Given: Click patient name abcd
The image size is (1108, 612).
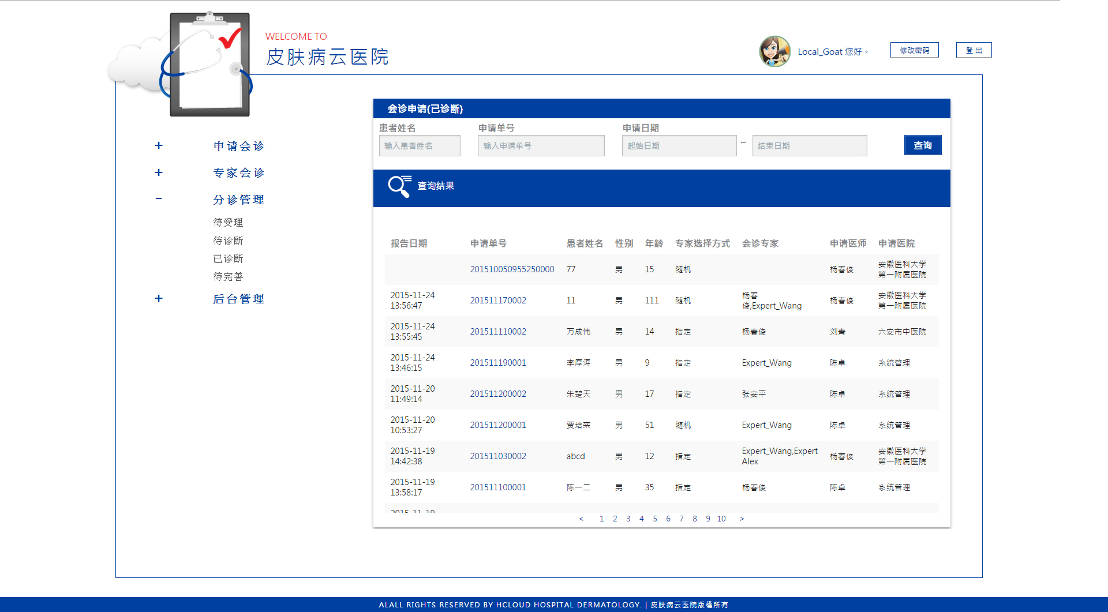Looking at the screenshot, I should tap(575, 456).
